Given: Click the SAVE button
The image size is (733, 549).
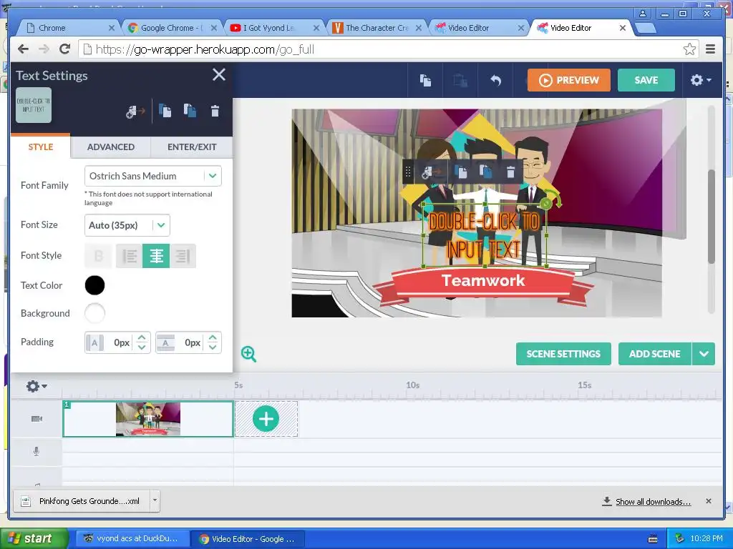Looking at the screenshot, I should [x=646, y=80].
